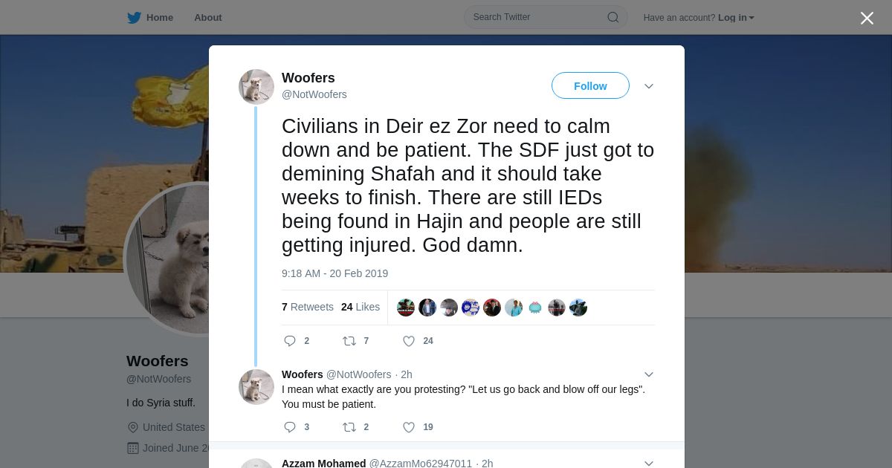Retweet the "You must be patient" tweet
Screen dimensions: 892x468
point(349,427)
